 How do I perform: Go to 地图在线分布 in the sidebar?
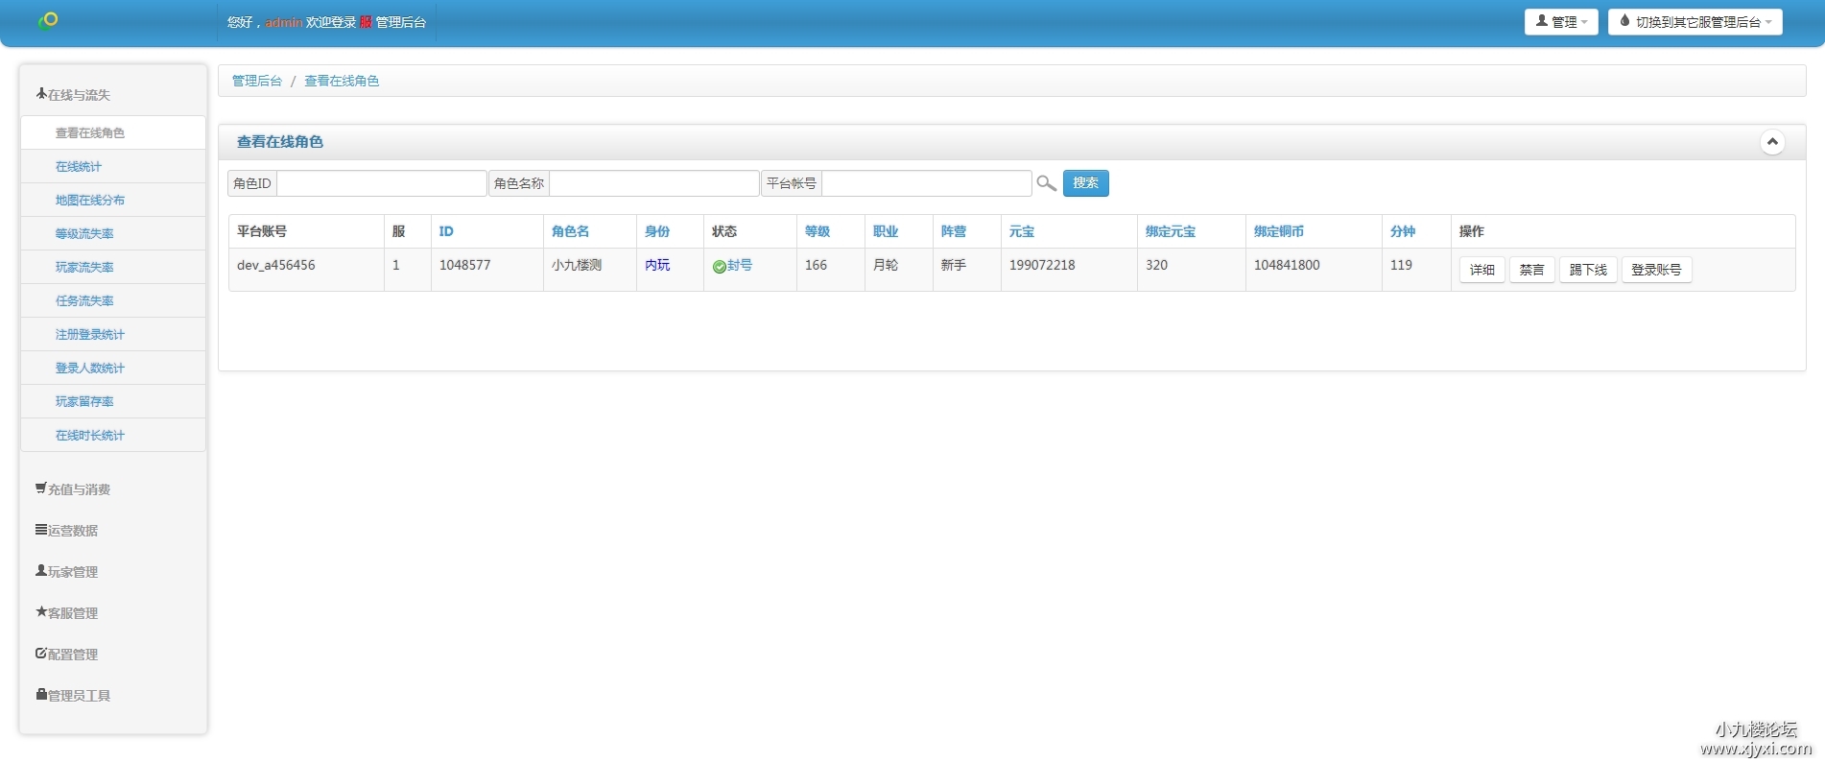tap(90, 201)
